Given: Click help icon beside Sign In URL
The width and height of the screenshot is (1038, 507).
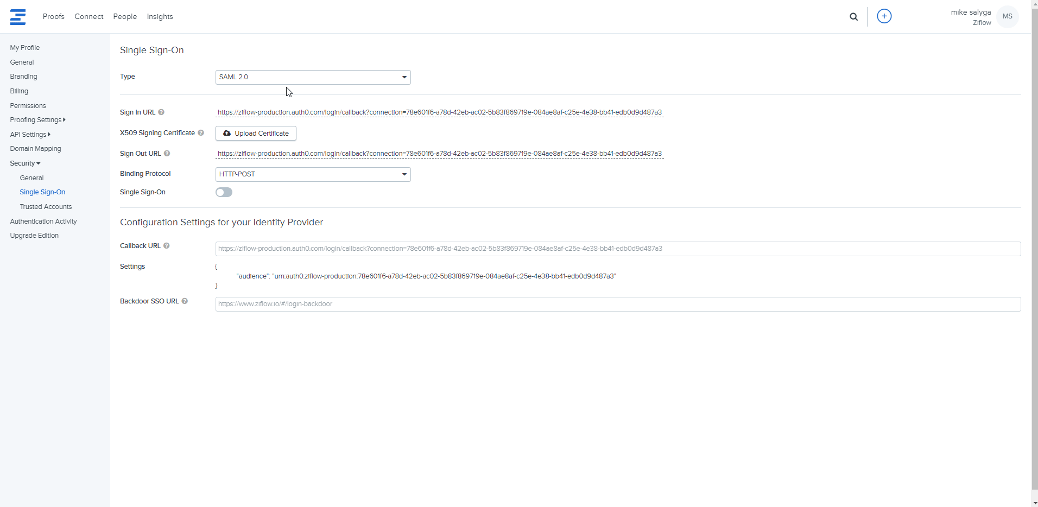Looking at the screenshot, I should pos(161,112).
